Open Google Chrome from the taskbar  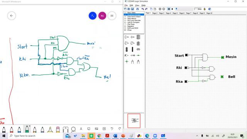[99, 136]
